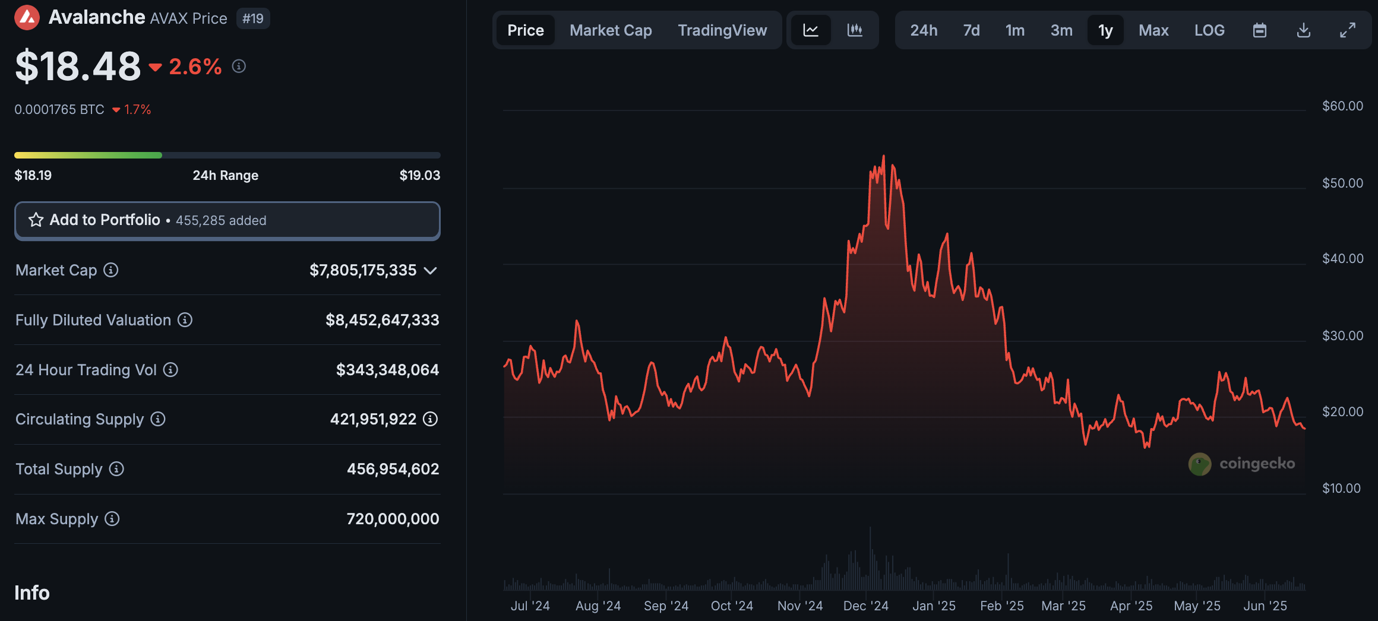Download chart data icon

click(x=1304, y=30)
